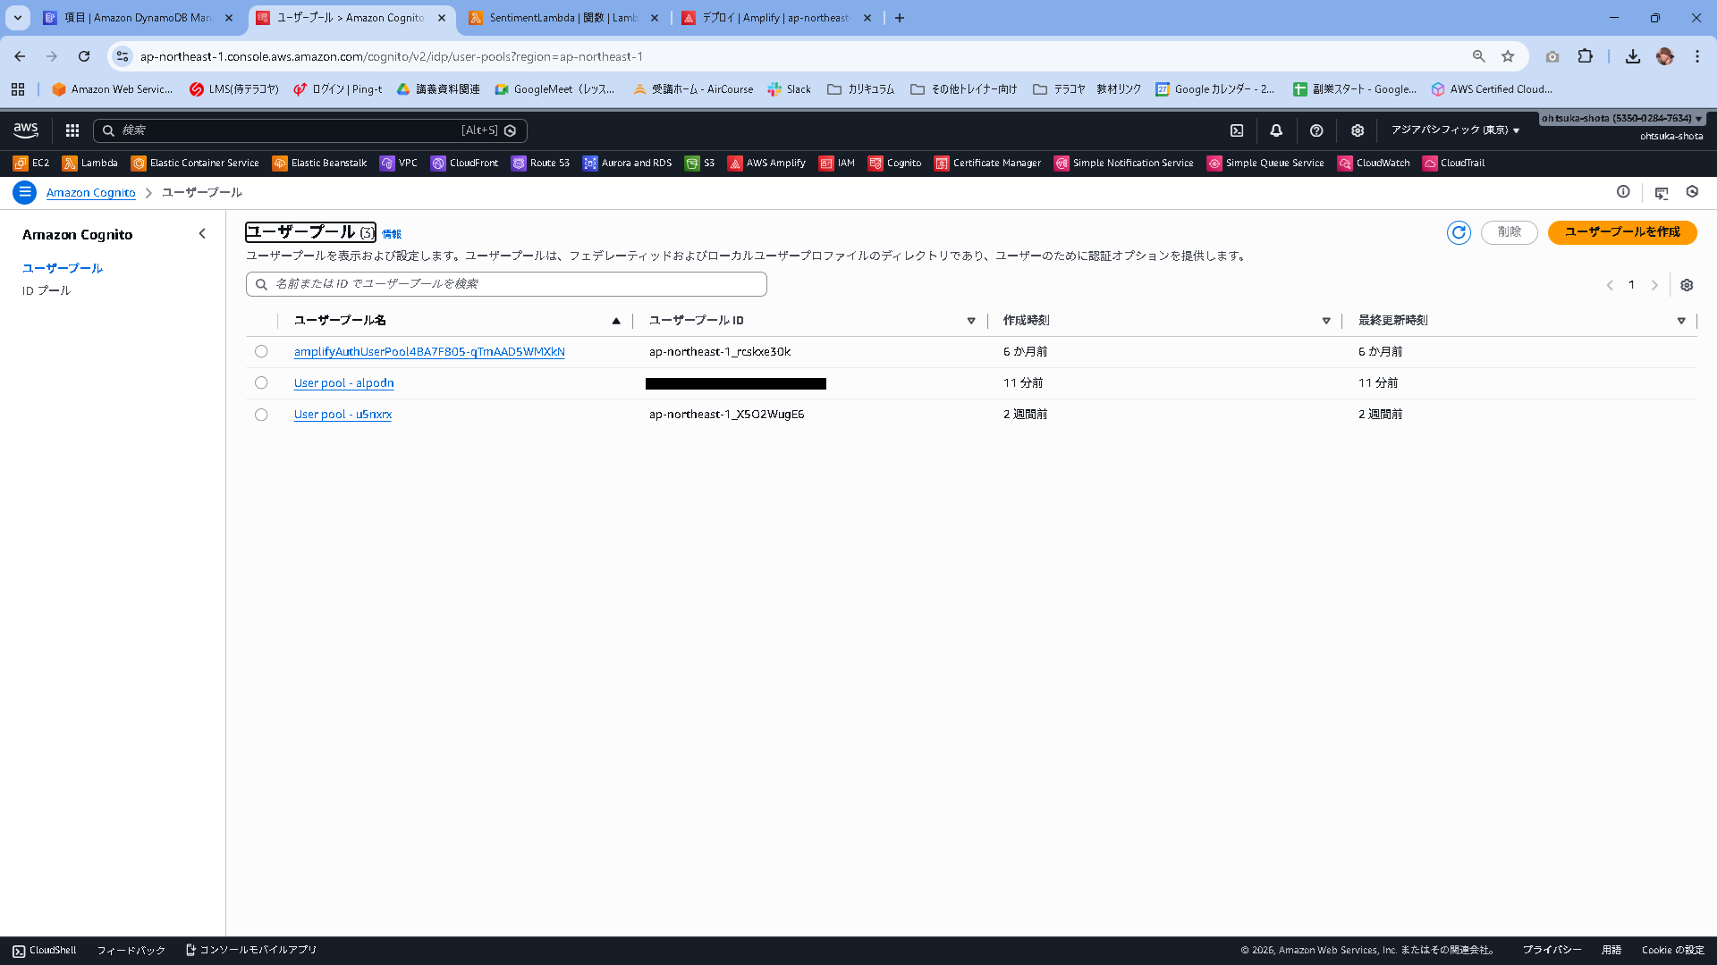
Task: Click the refresh user pools icon
Action: pyautogui.click(x=1459, y=232)
